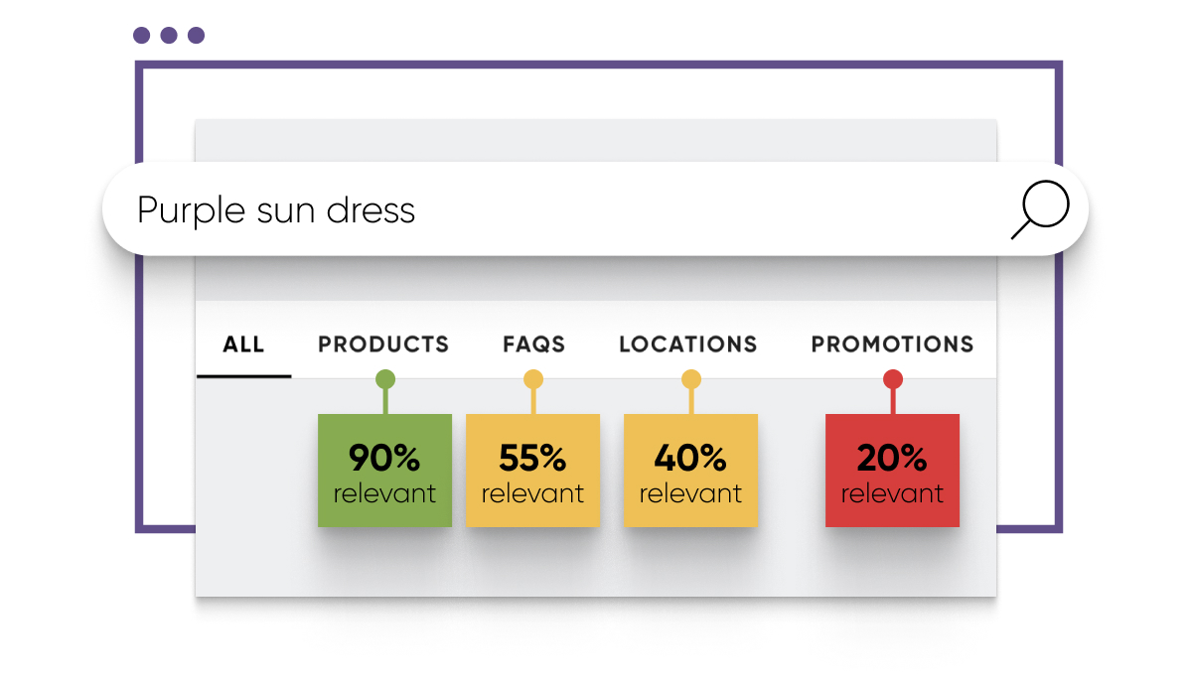Click the green pin dot under Products
Image resolution: width=1192 pixels, height=687 pixels.
[385, 379]
